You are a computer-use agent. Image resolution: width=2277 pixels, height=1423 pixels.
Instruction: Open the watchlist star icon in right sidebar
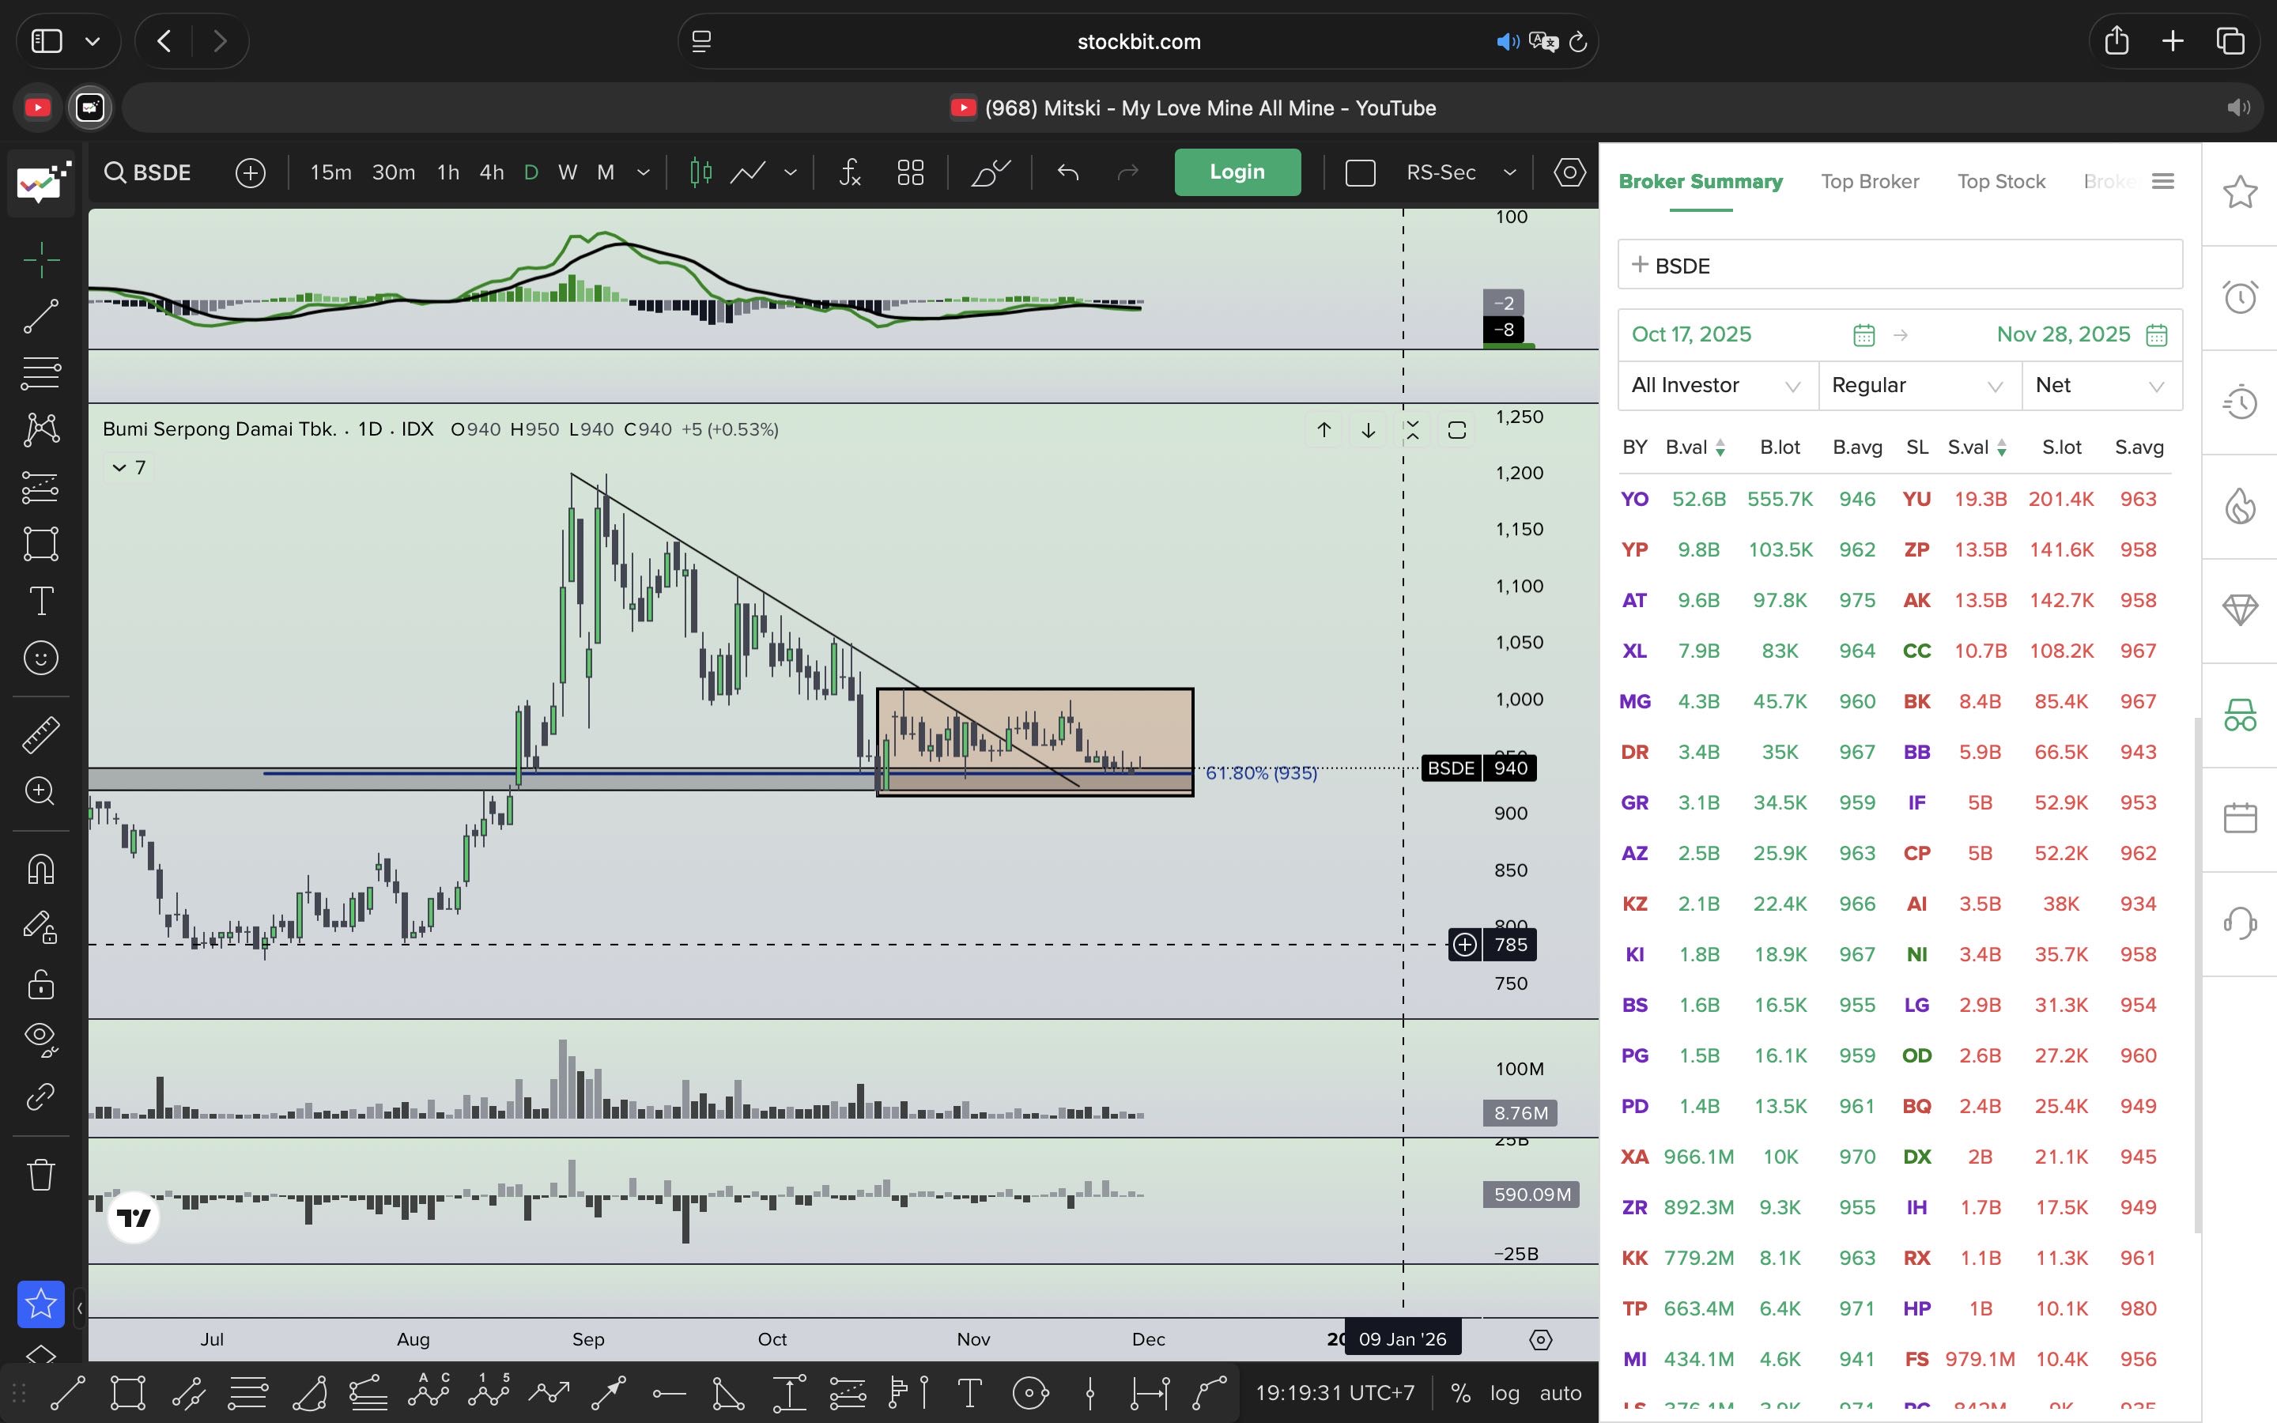click(2239, 193)
